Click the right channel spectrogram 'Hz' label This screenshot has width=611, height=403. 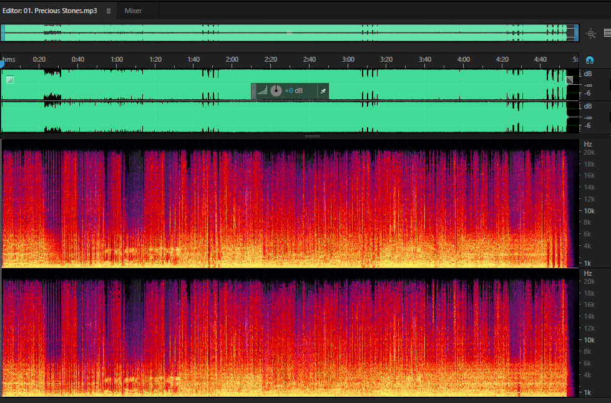588,274
